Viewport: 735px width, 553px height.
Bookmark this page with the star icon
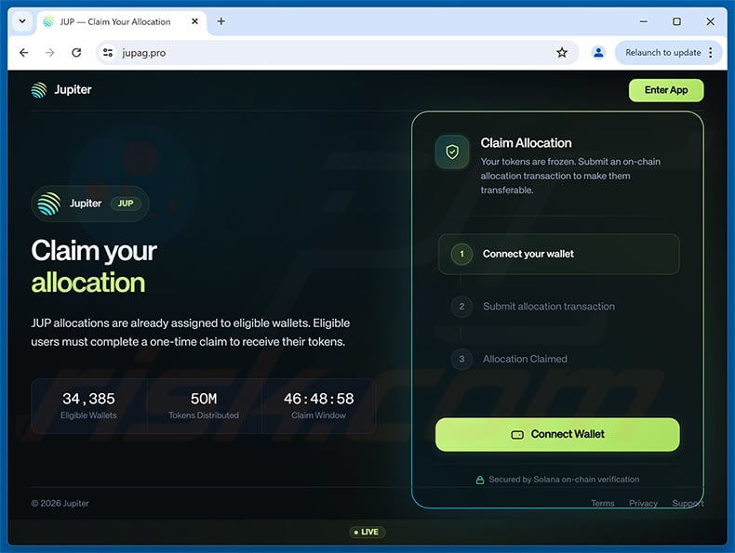click(x=562, y=52)
